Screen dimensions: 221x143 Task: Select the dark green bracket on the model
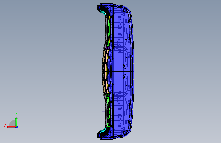108,95
